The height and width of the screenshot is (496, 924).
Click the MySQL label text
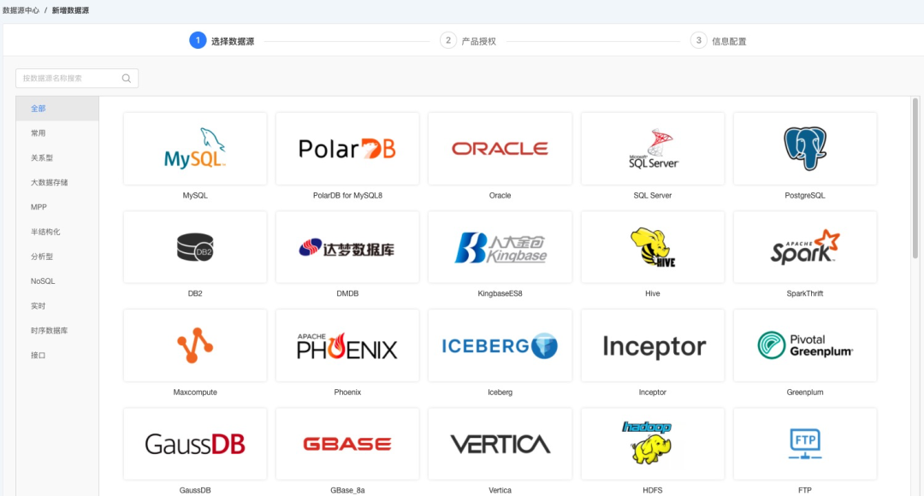[195, 196]
